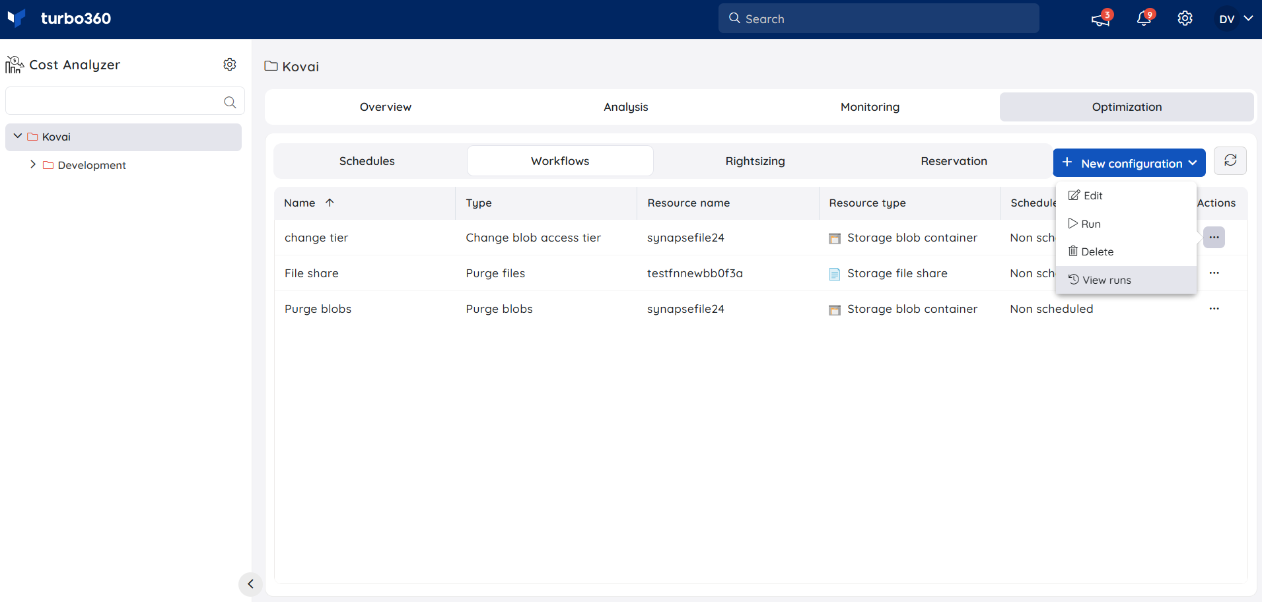Click the turbo360 logo

(59, 18)
